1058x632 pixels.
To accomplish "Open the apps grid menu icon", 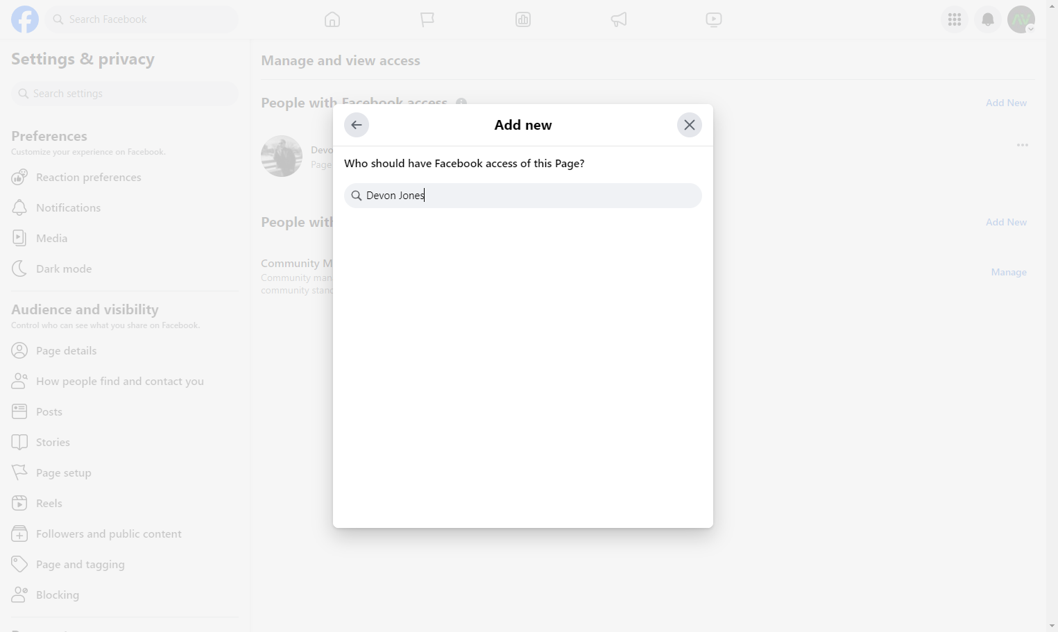I will pos(955,19).
